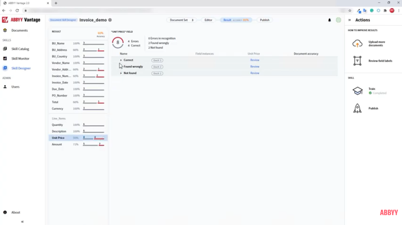The width and height of the screenshot is (402, 225).
Task: Collapse the Actions panel with chevrons
Action: (x=350, y=20)
